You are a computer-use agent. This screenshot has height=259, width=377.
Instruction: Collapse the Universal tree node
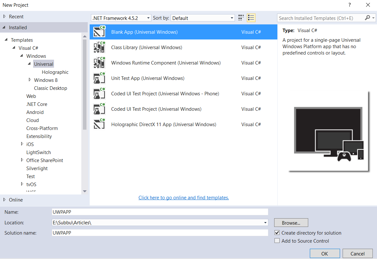29,64
